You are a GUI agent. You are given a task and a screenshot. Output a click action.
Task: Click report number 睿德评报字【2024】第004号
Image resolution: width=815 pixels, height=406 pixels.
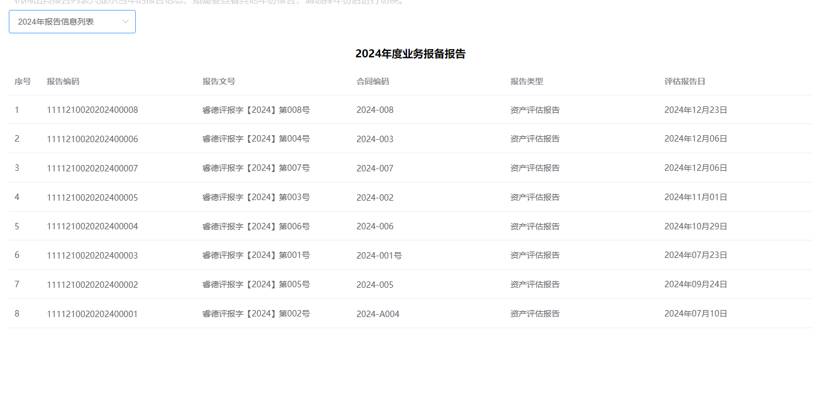[x=256, y=139]
